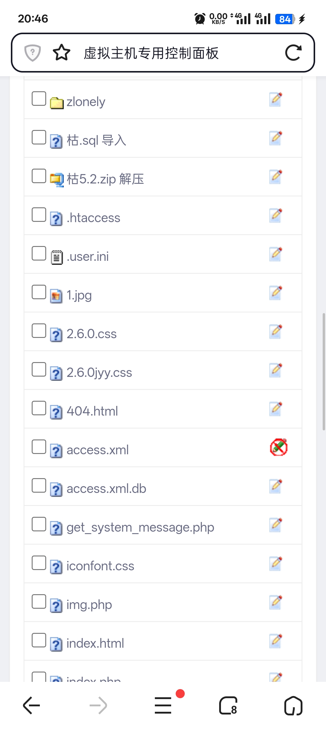Mark the img.php checkbox

pyautogui.click(x=39, y=601)
